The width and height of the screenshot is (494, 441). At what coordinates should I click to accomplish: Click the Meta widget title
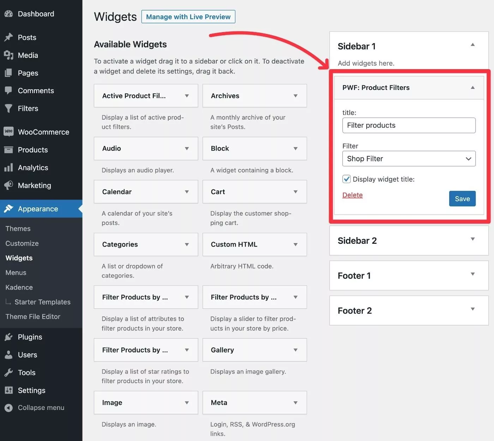coord(219,403)
